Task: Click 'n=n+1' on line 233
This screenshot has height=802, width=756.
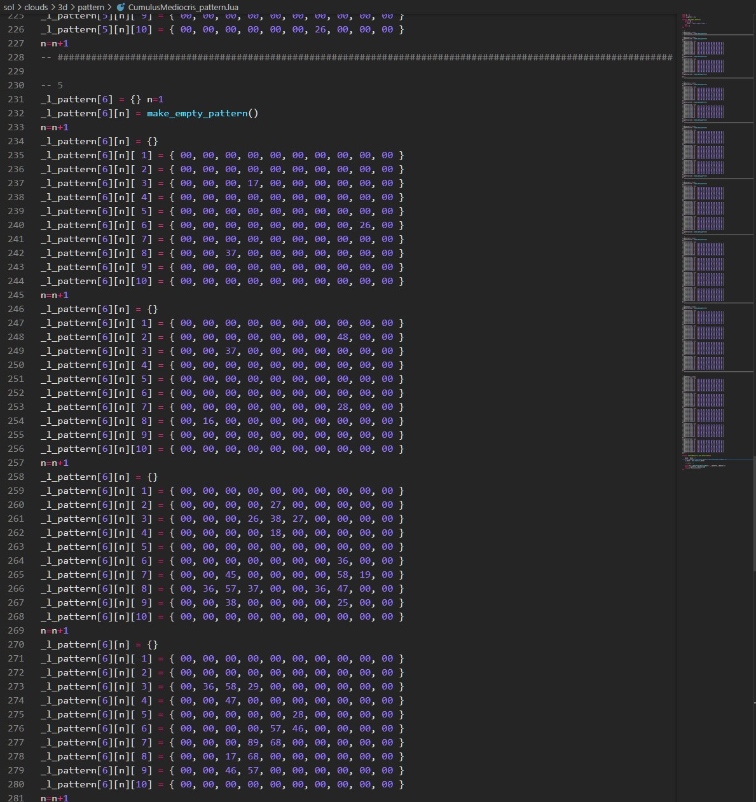Action: coord(55,127)
